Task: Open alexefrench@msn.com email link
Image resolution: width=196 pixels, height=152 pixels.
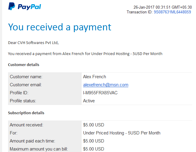Action: (x=106, y=85)
